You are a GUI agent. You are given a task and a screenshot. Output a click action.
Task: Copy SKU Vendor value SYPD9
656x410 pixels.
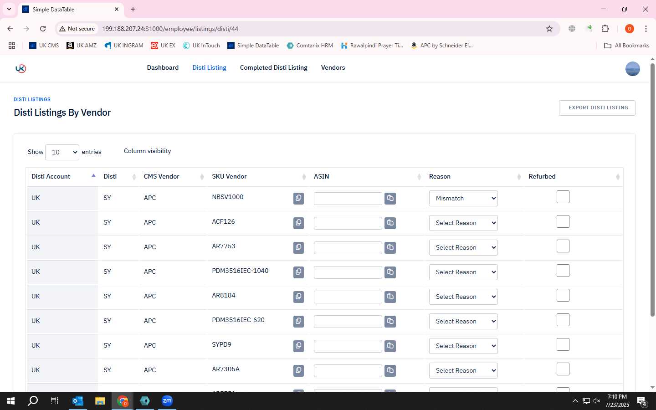[298, 346]
